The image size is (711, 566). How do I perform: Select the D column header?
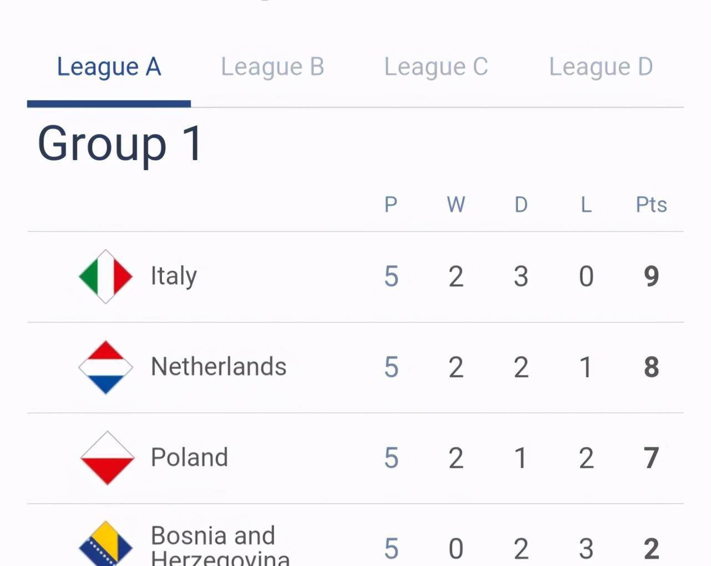[x=521, y=205]
